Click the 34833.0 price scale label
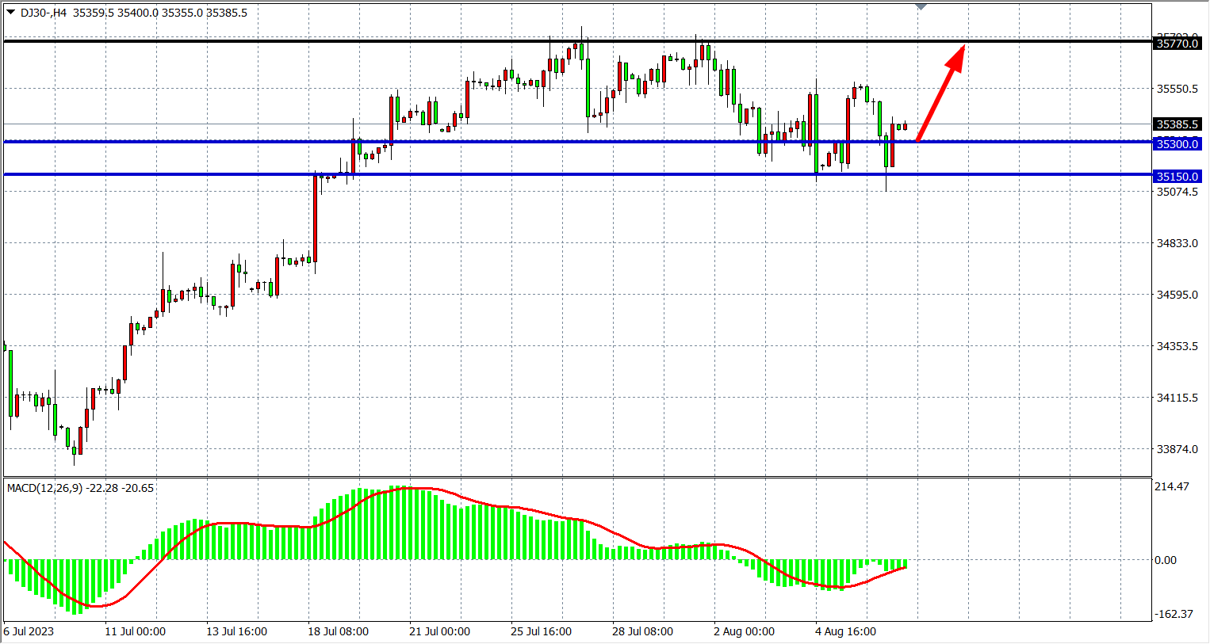This screenshot has height=644, width=1210. point(1177,243)
